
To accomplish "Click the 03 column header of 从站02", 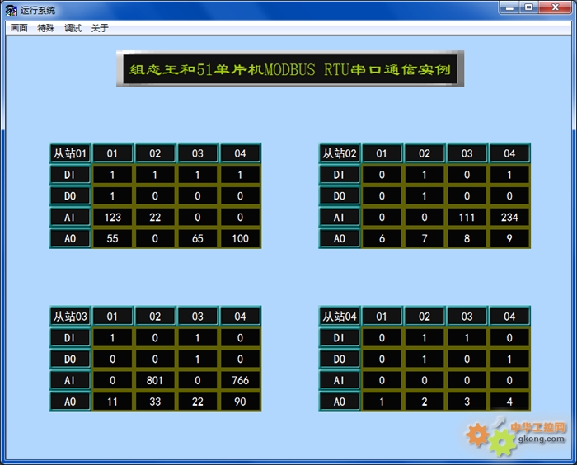I will coord(467,153).
